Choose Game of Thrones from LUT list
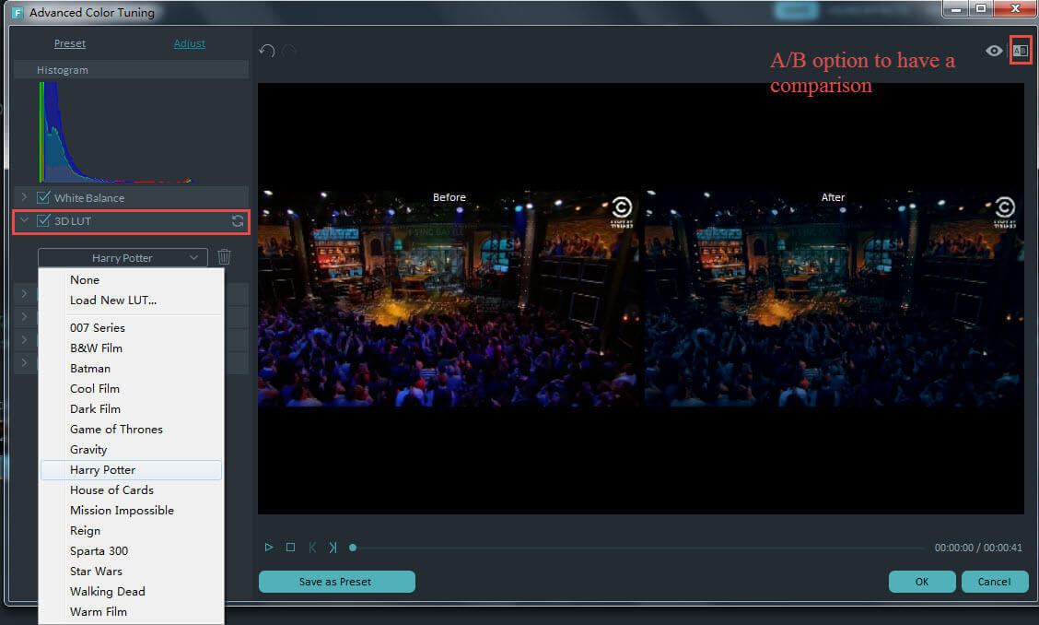The image size is (1039, 625). [x=116, y=430]
